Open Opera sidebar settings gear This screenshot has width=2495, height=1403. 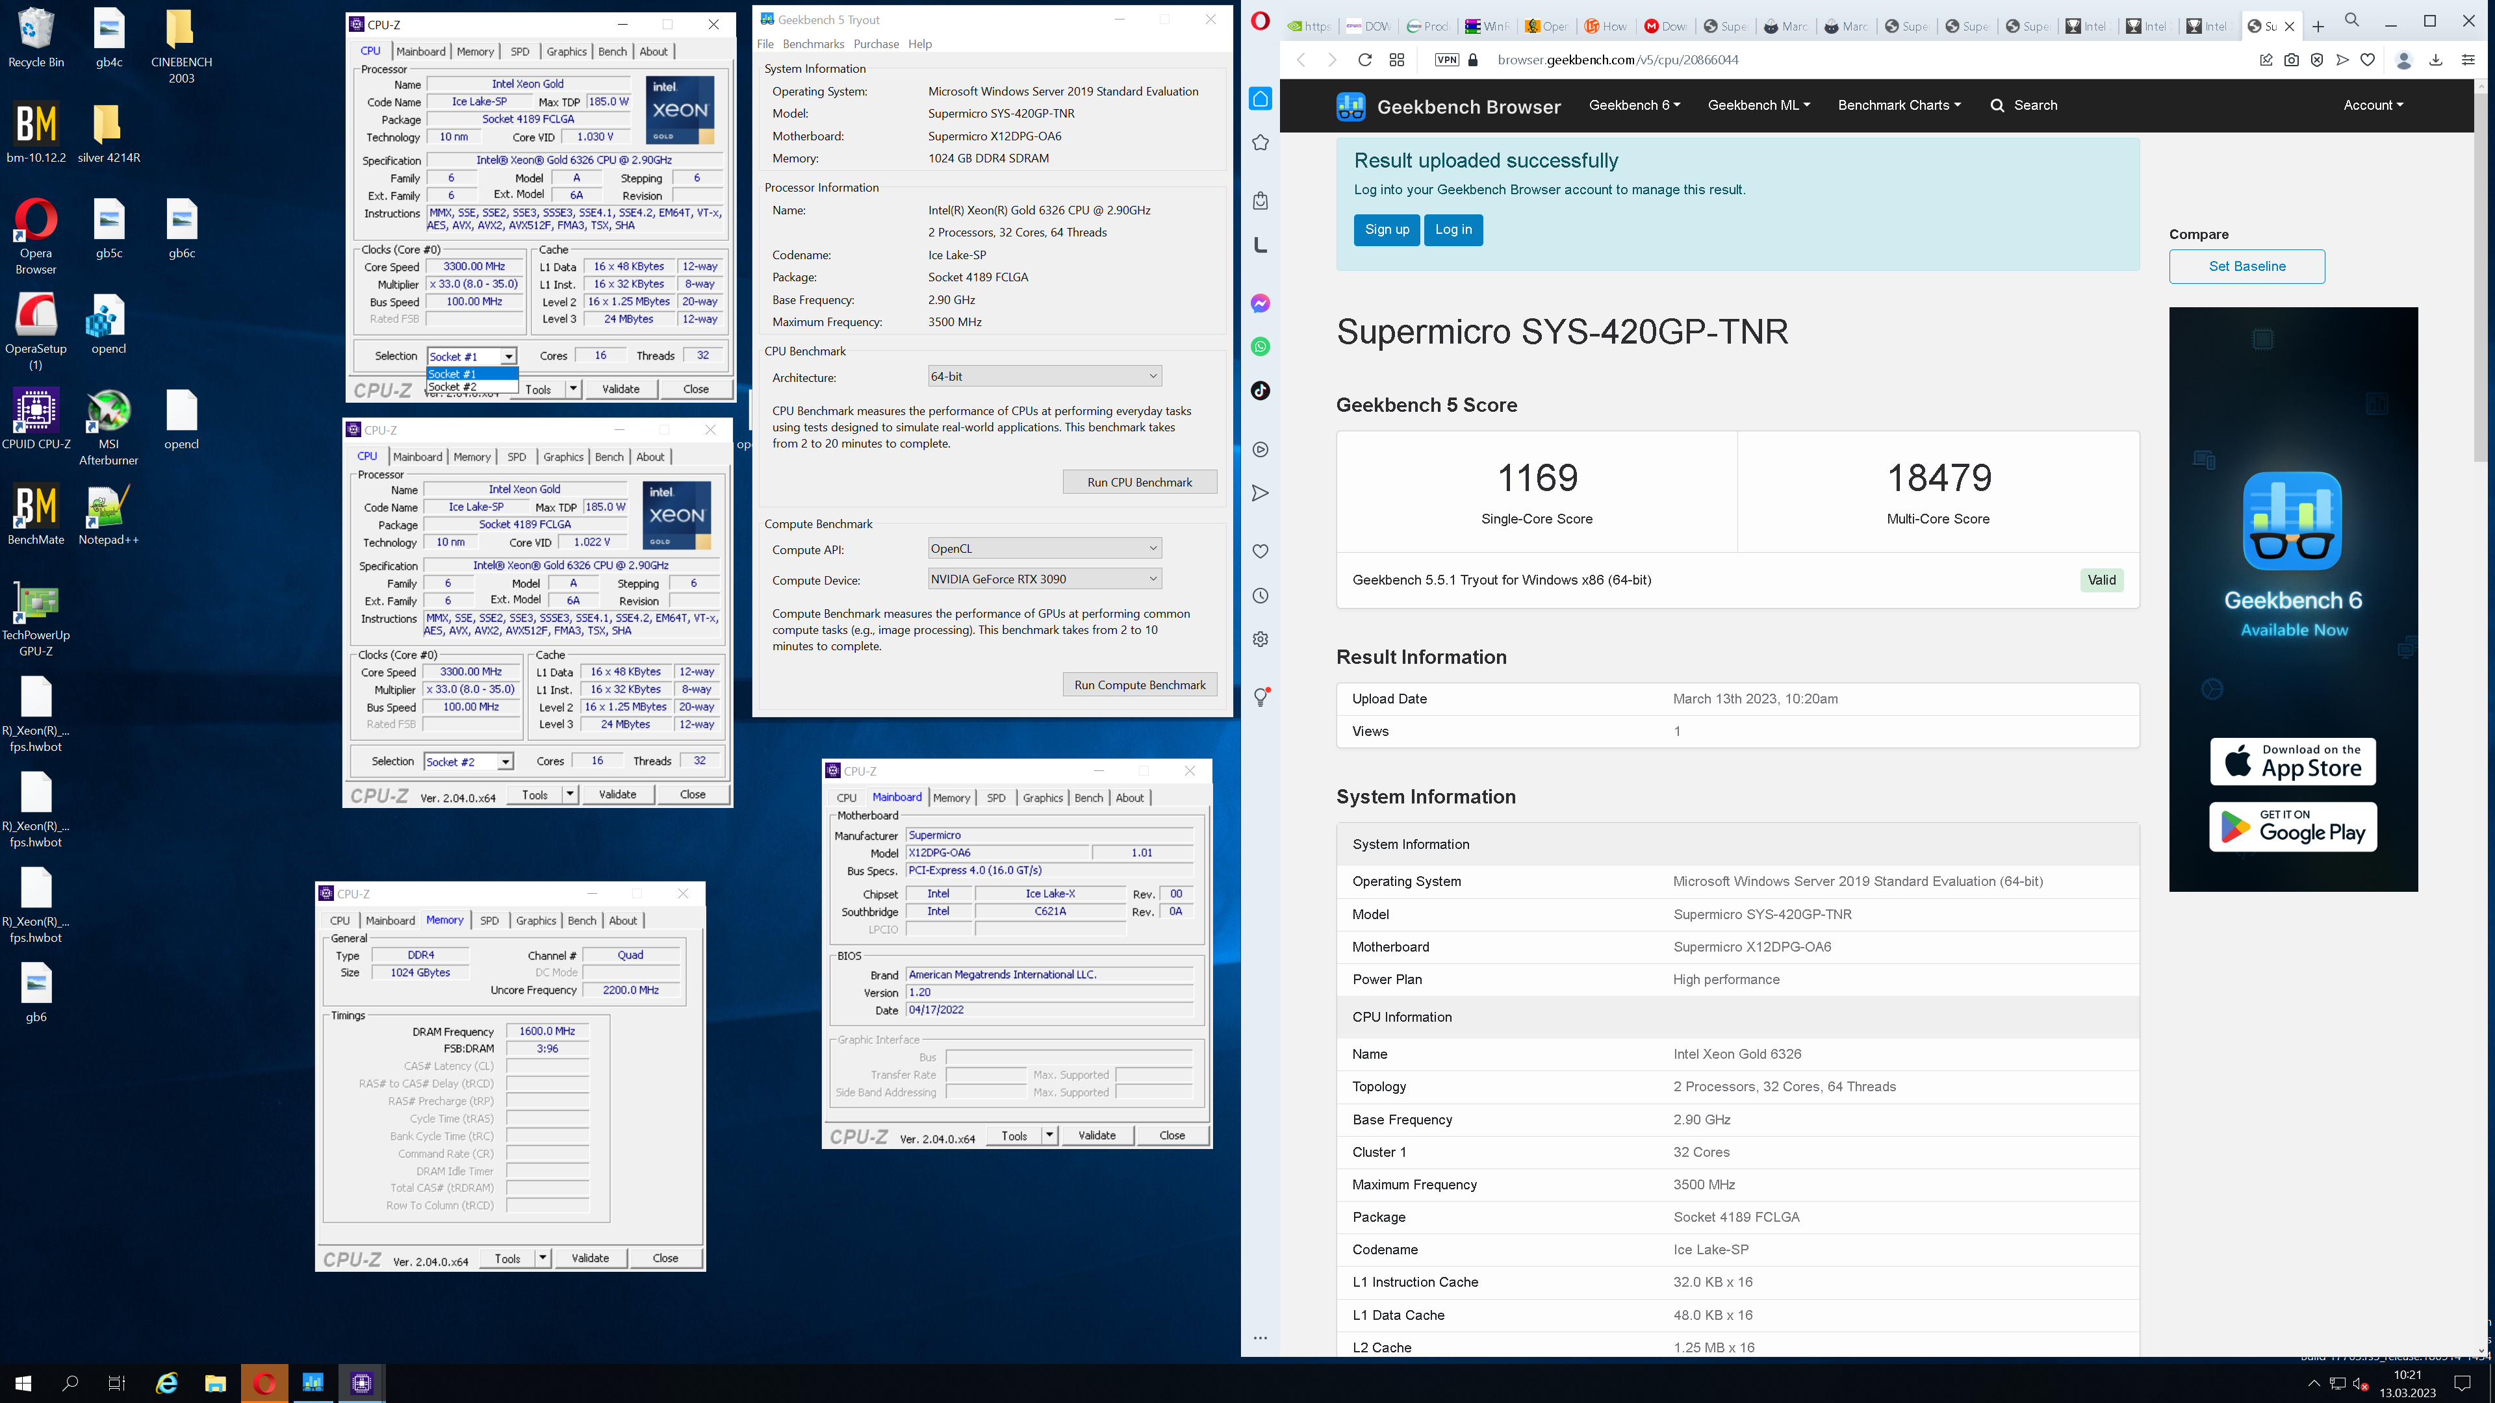[x=1260, y=639]
